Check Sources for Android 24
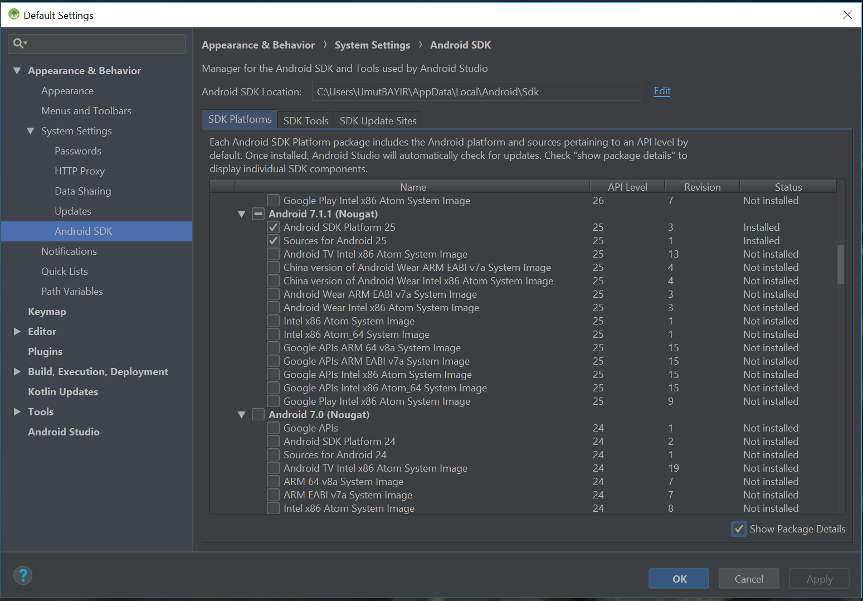The width and height of the screenshot is (863, 601). click(x=273, y=455)
